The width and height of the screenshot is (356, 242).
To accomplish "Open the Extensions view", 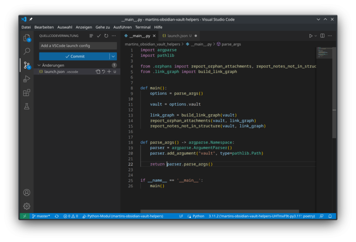I will click(27, 93).
